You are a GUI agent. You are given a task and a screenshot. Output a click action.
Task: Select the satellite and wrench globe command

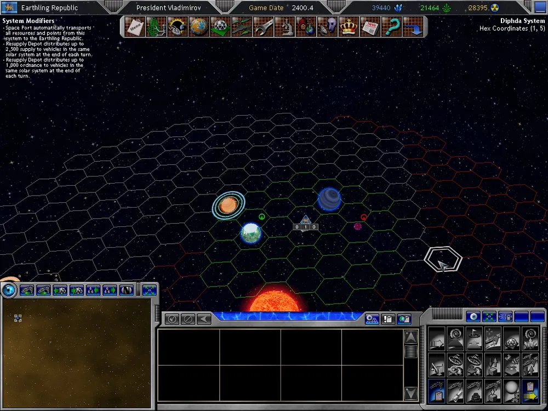[455, 364]
